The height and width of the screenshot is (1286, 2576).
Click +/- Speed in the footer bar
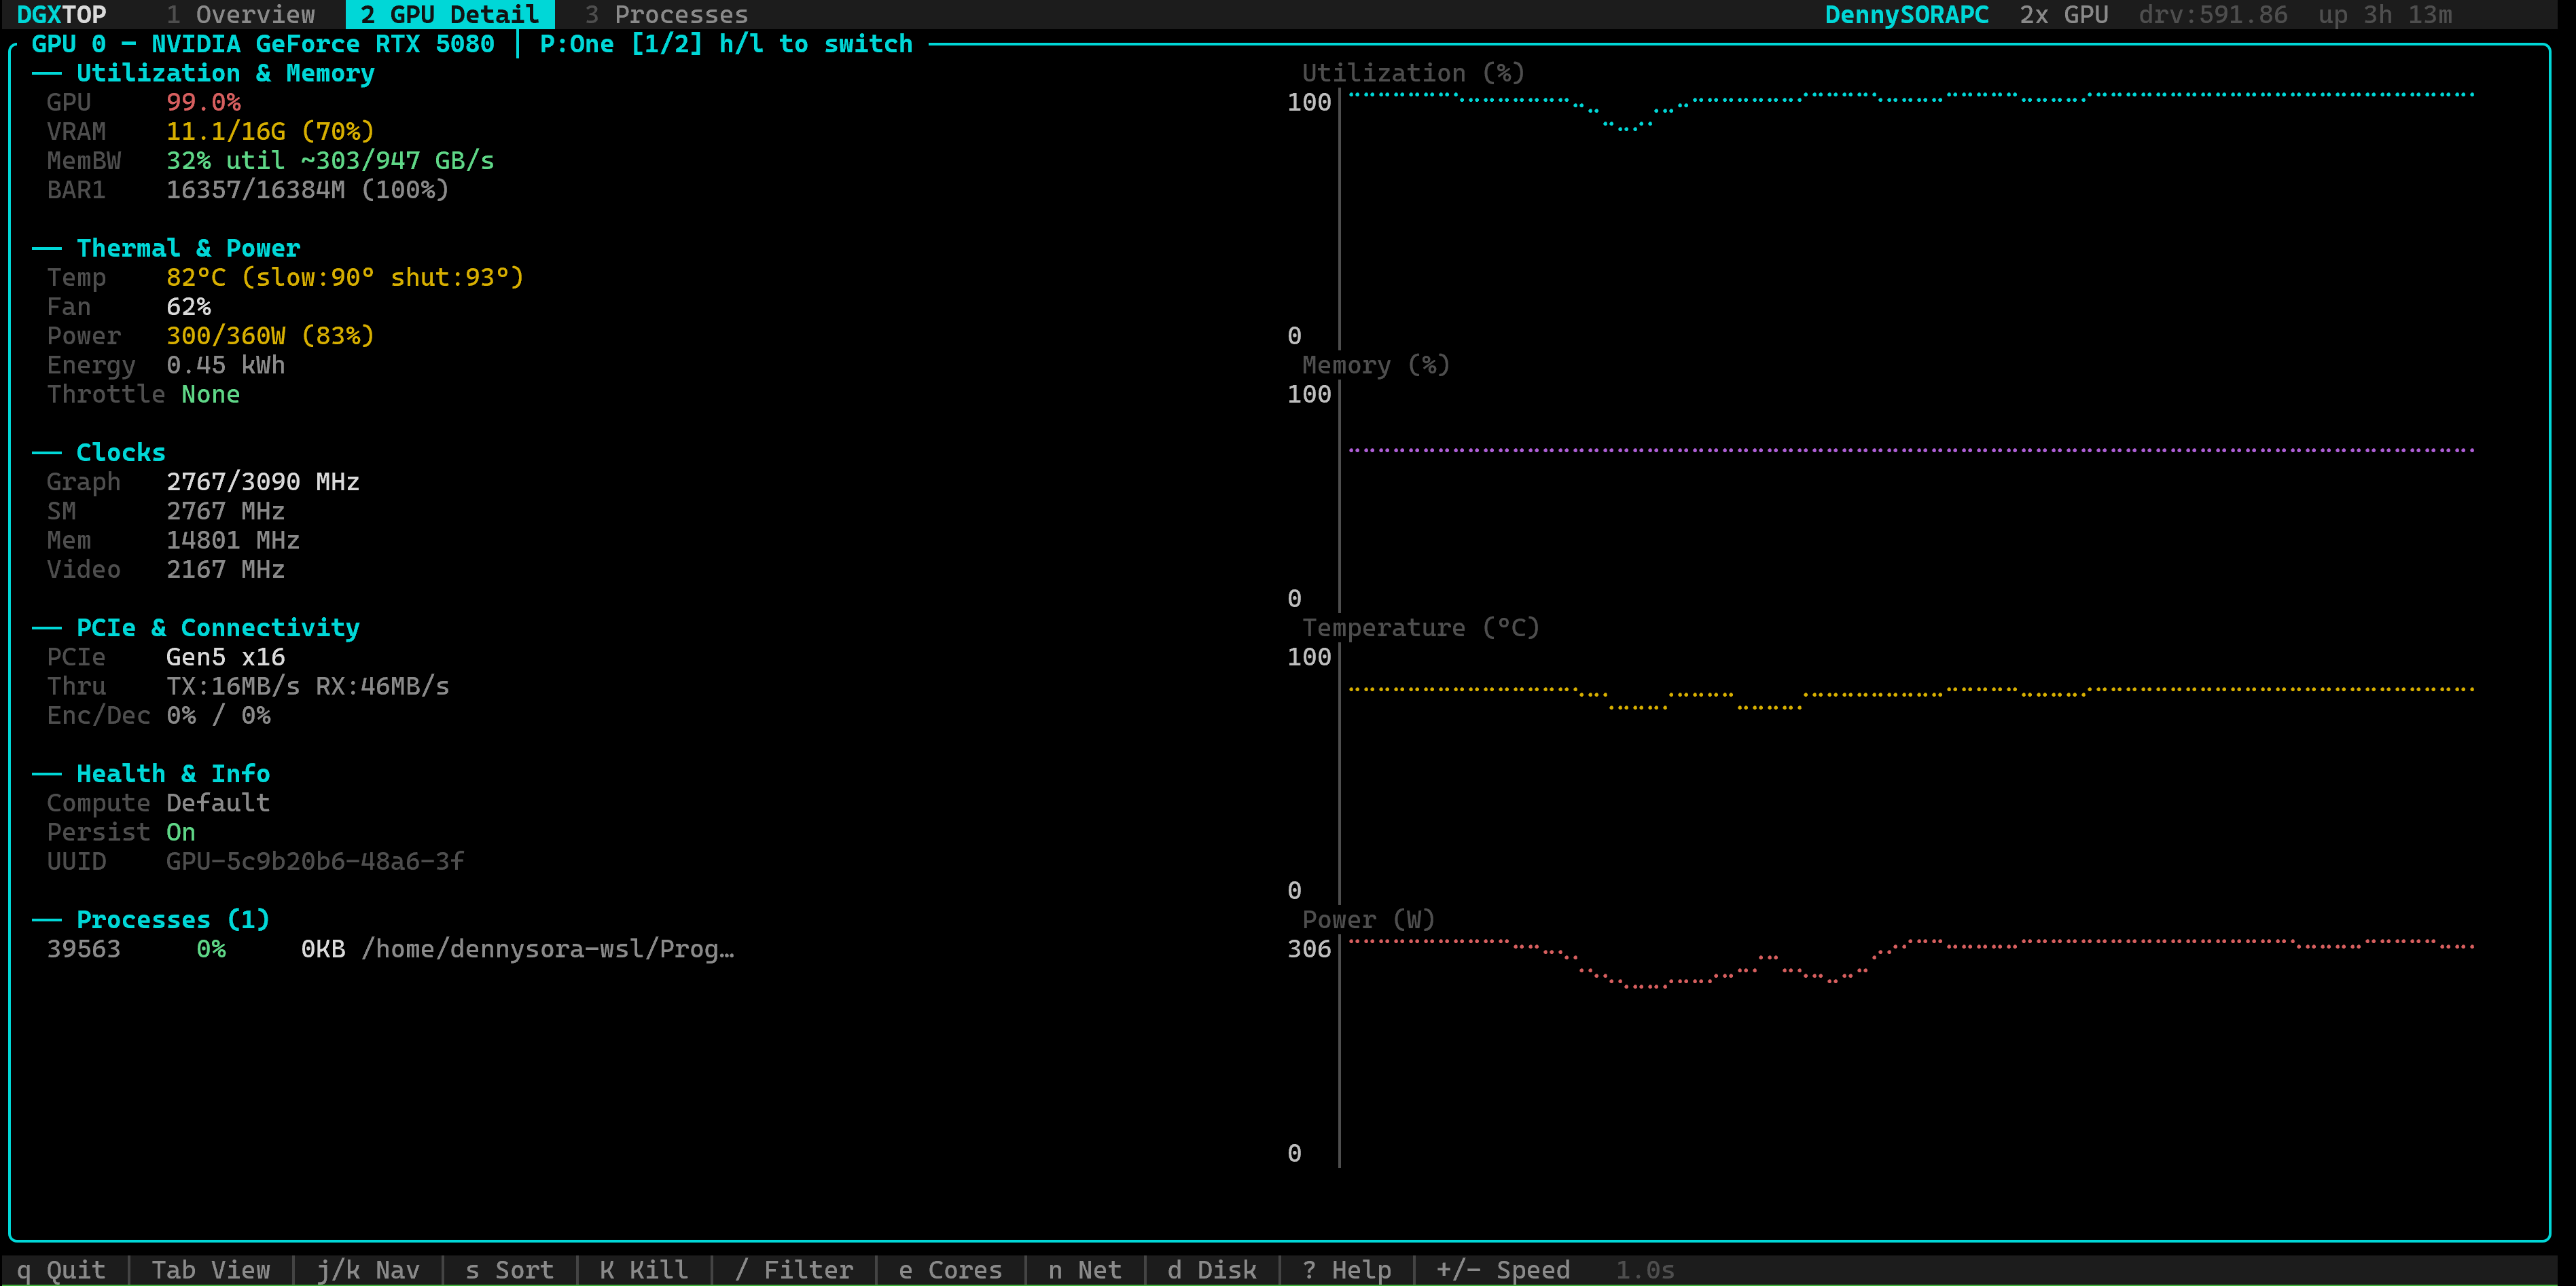(1503, 1270)
